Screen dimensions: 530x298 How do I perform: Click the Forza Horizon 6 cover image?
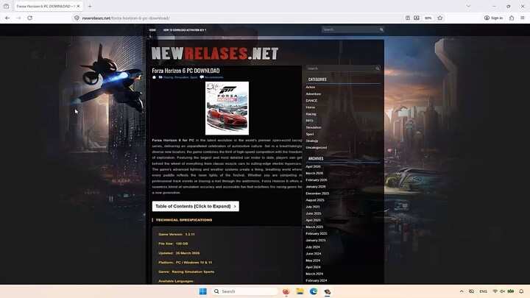coord(227,108)
